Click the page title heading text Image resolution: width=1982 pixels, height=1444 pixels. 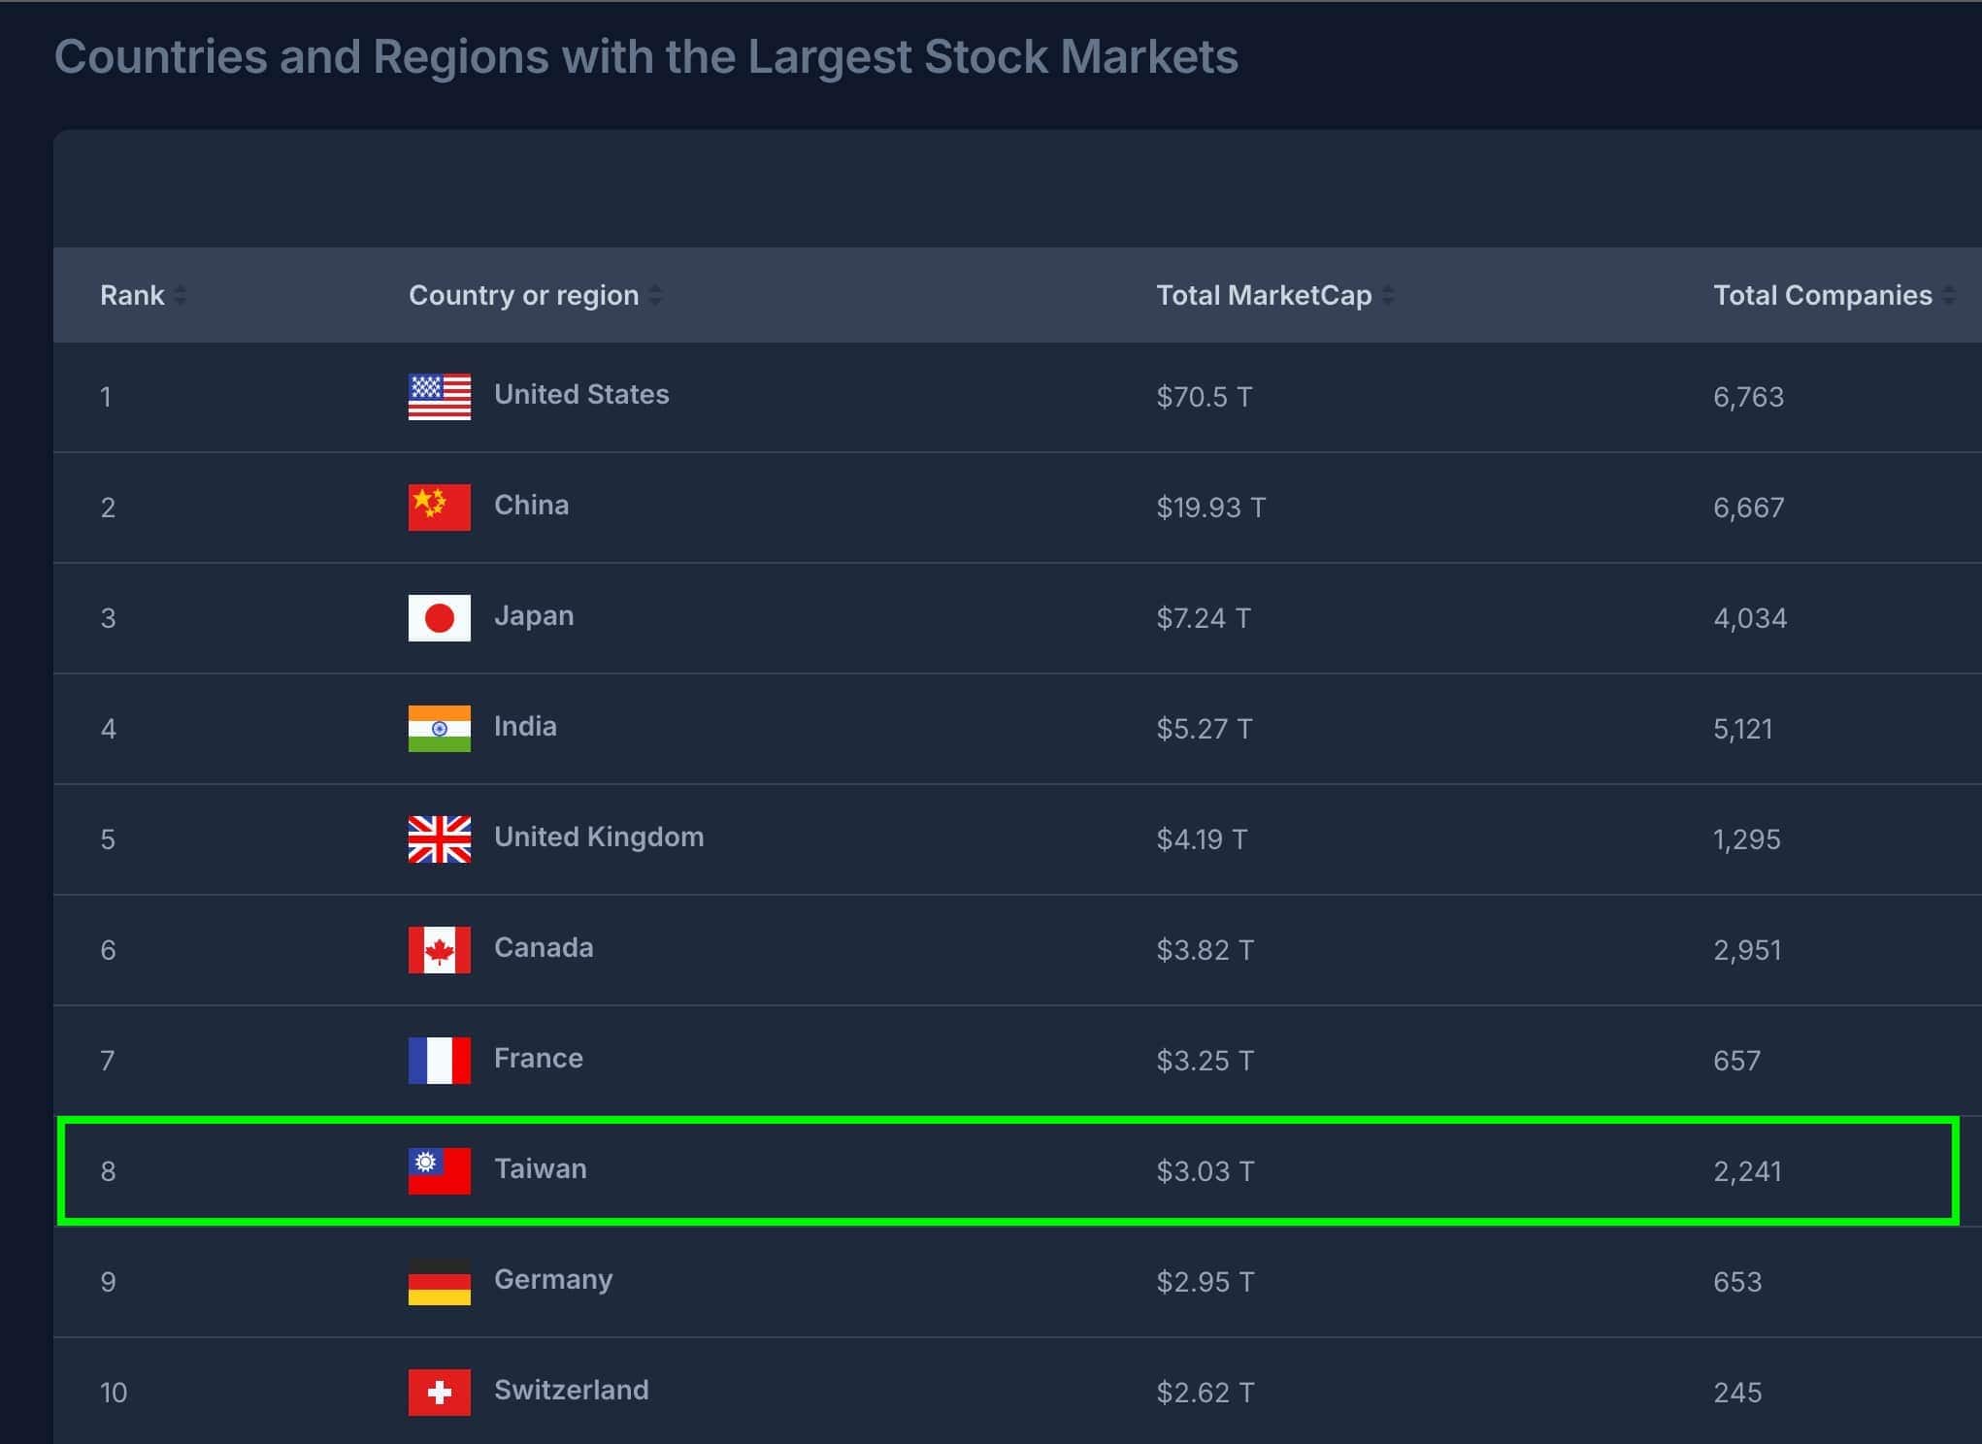pos(645,56)
